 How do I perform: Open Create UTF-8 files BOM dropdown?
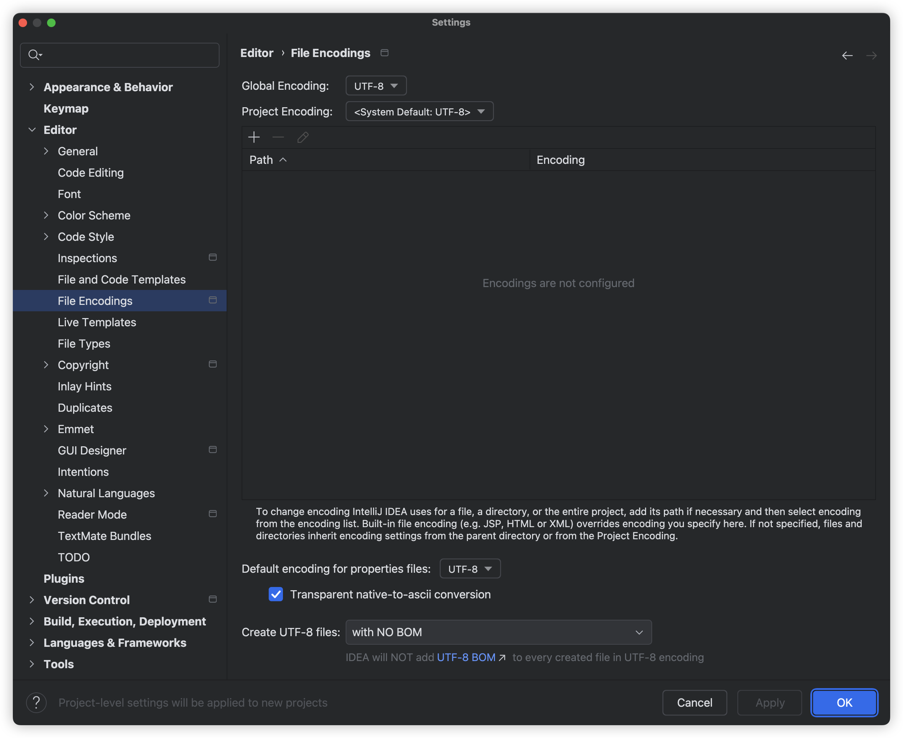click(499, 632)
